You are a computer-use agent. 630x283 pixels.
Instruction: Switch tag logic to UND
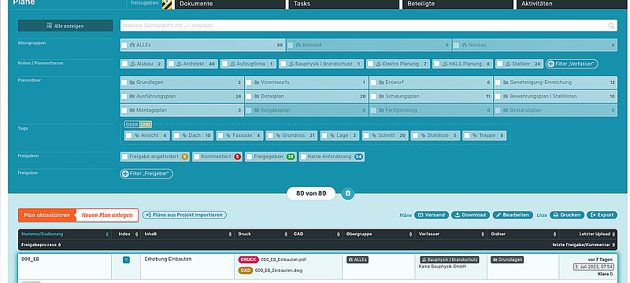coord(146,125)
